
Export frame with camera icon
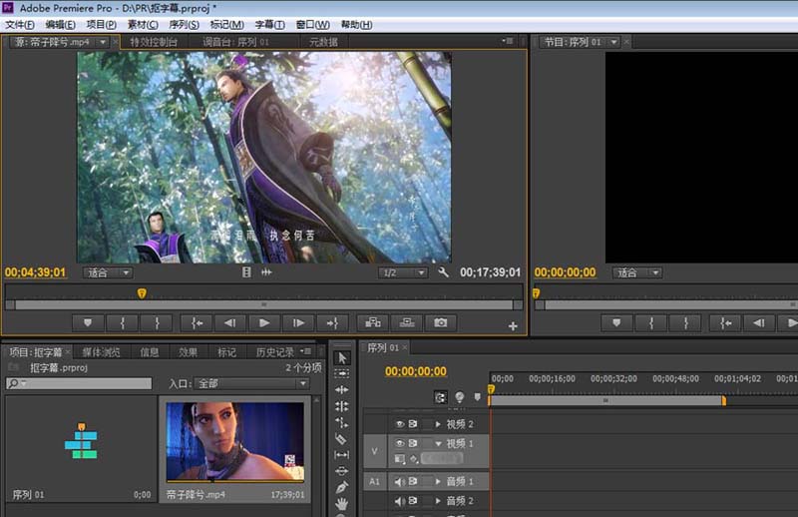coord(441,323)
